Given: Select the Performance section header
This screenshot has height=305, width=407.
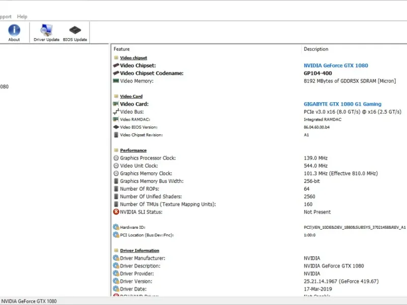Looking at the screenshot, I should (x=133, y=150).
